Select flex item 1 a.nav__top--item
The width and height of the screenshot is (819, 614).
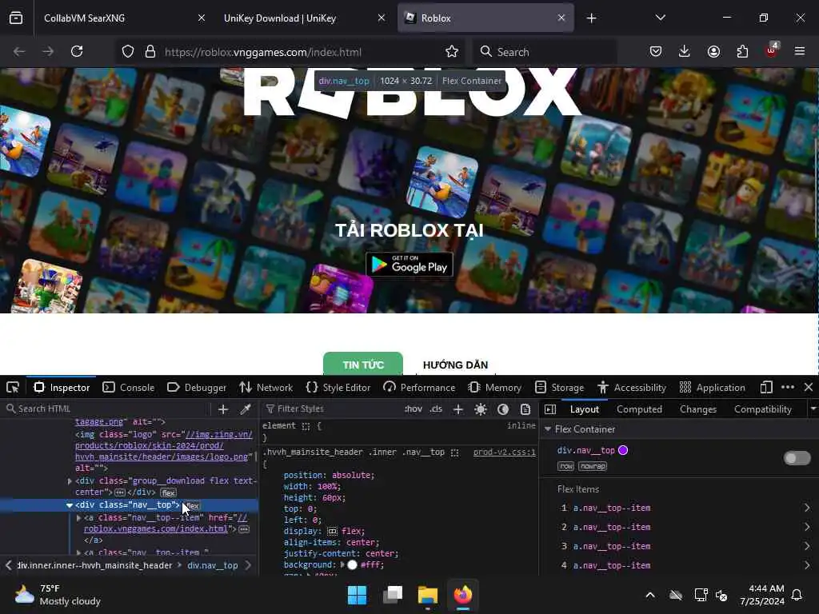coord(612,508)
